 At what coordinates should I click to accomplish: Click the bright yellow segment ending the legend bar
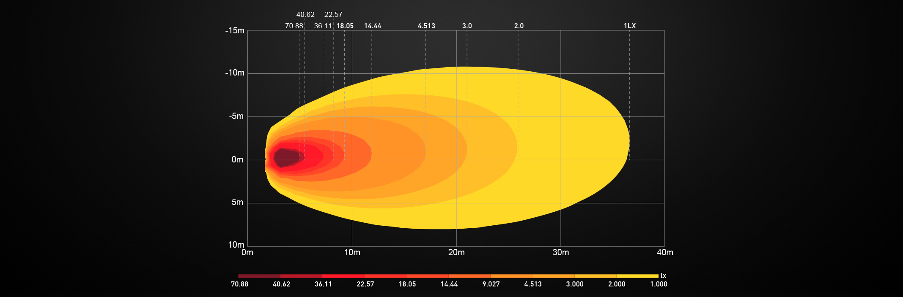[637, 276]
